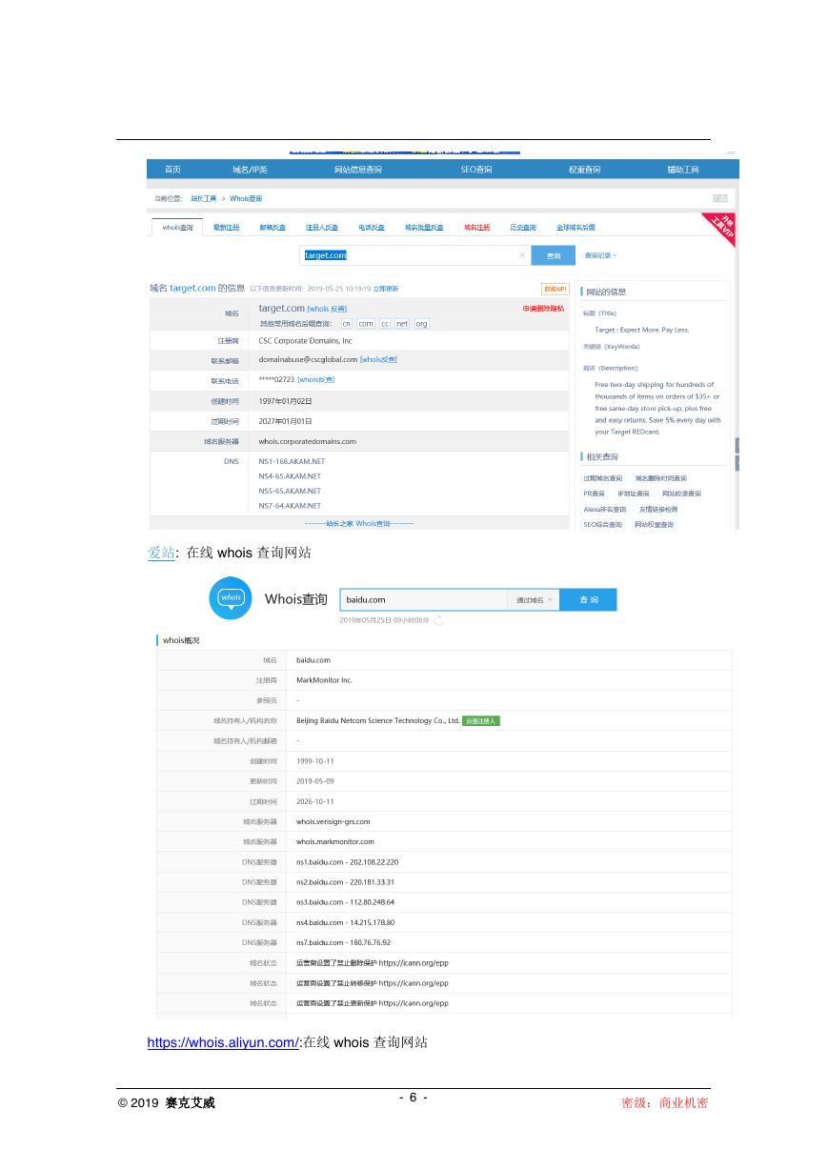The image size is (828, 1170).
Task: Select the cc domain suffix box
Action: pyautogui.click(x=385, y=324)
